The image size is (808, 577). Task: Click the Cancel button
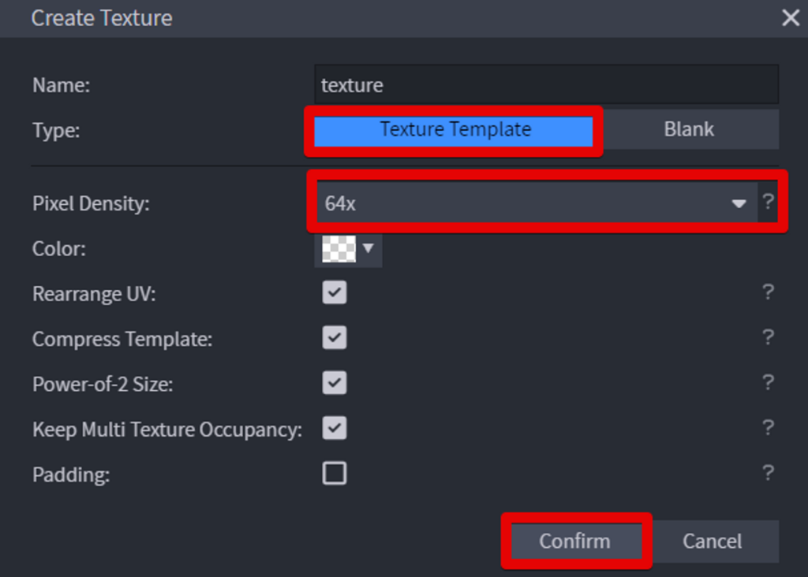pyautogui.click(x=712, y=542)
